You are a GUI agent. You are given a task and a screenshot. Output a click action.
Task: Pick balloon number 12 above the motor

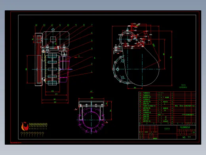52,25
